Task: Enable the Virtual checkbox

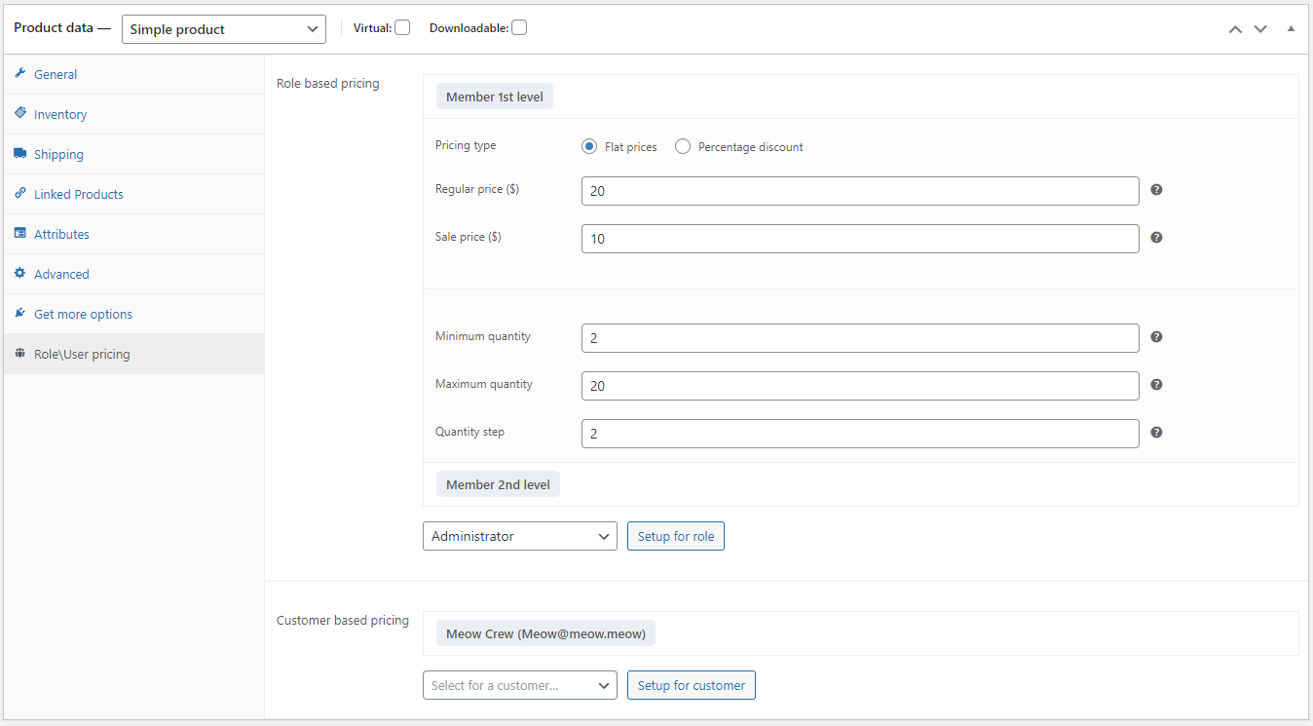Action: pos(402,28)
